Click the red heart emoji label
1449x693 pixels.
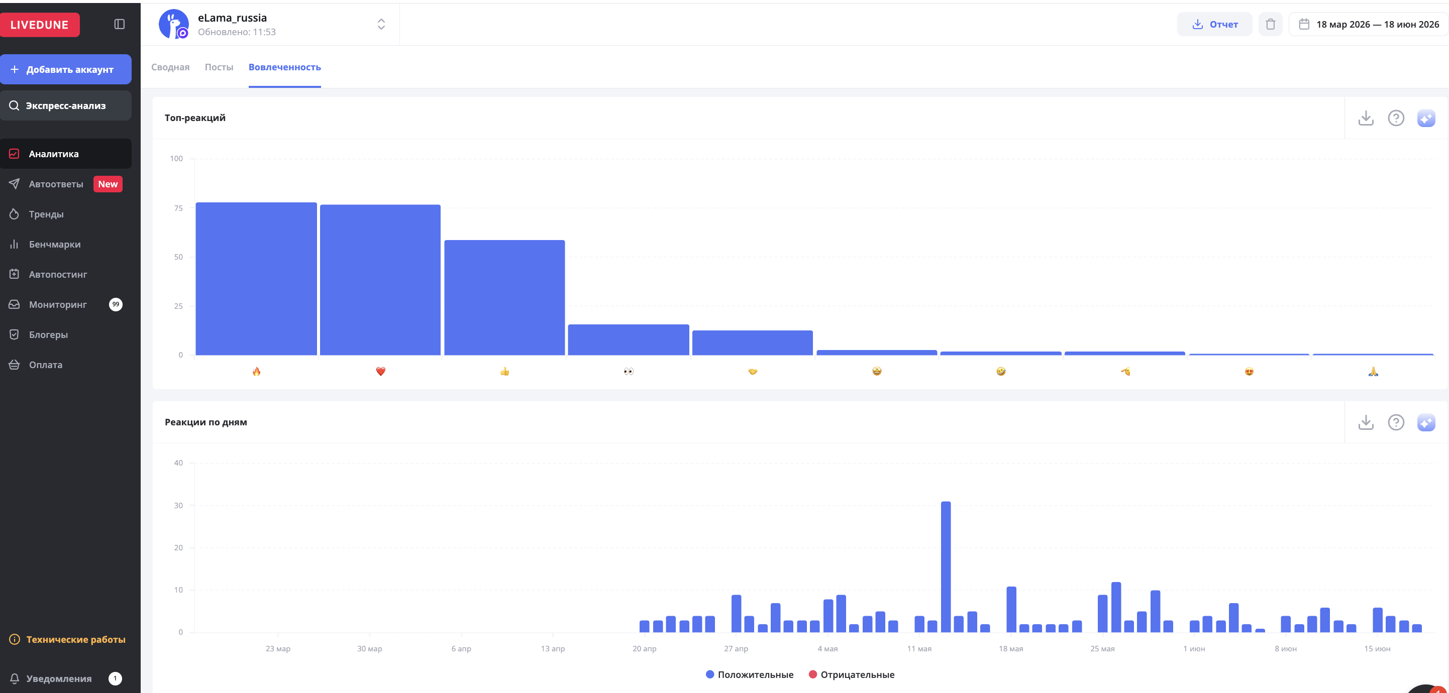coord(381,371)
